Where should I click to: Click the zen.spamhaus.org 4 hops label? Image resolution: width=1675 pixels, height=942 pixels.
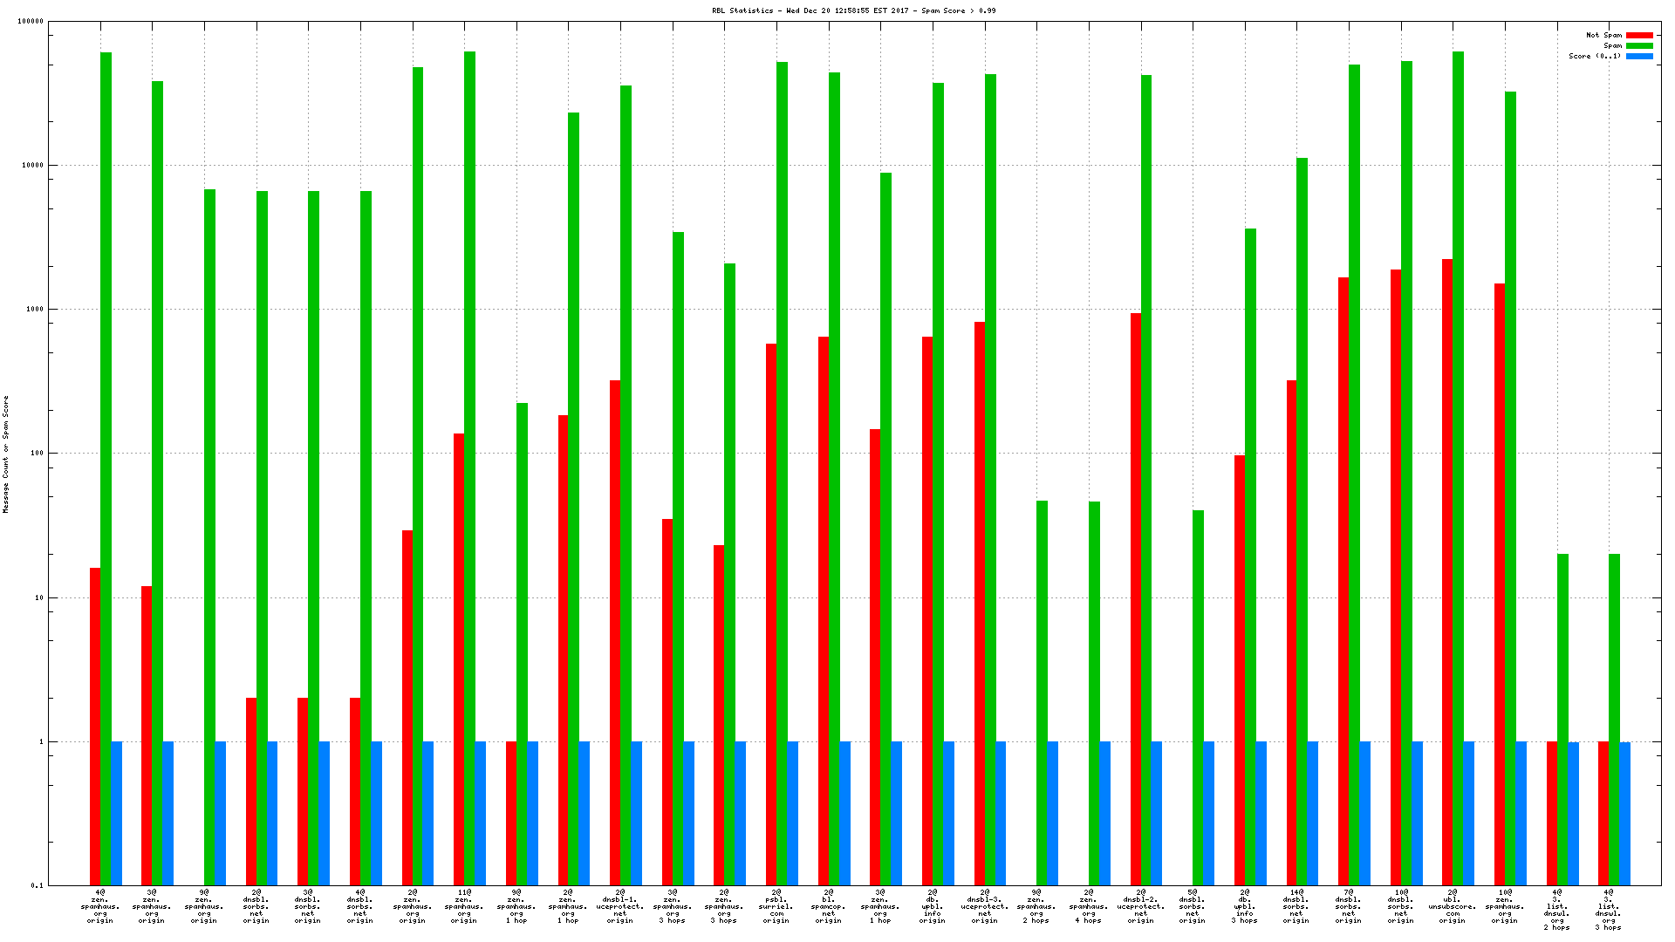(x=1088, y=906)
